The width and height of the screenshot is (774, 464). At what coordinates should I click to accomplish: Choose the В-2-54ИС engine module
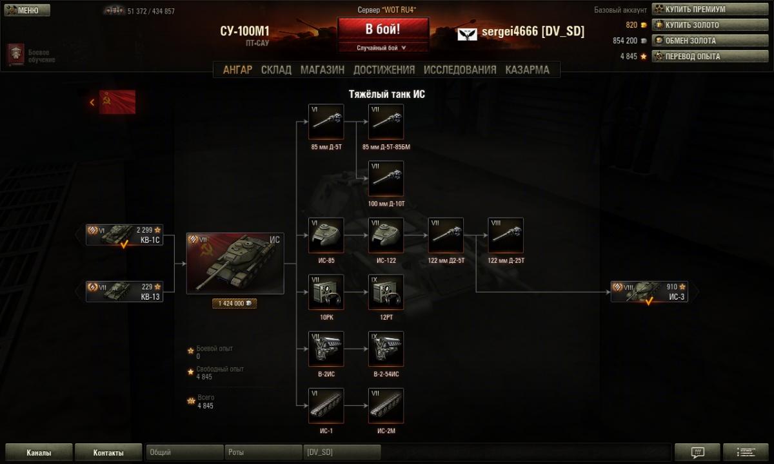(386, 349)
